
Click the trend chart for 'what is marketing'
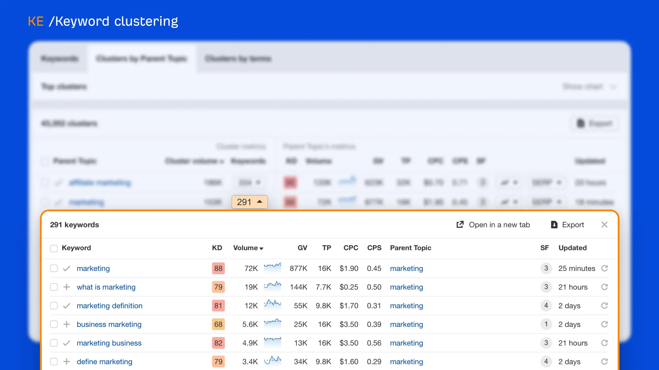(x=273, y=286)
